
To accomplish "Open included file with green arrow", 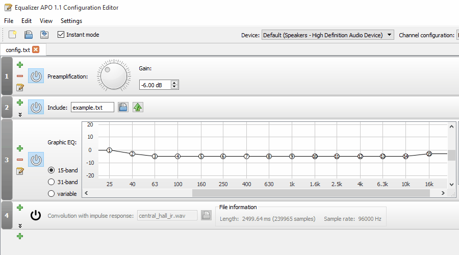I will [138, 107].
